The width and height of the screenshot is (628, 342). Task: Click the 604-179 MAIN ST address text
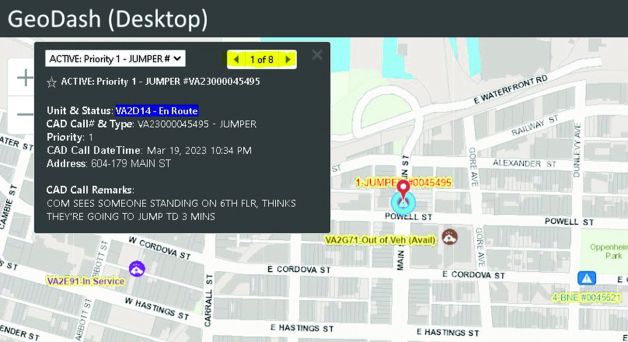point(131,163)
